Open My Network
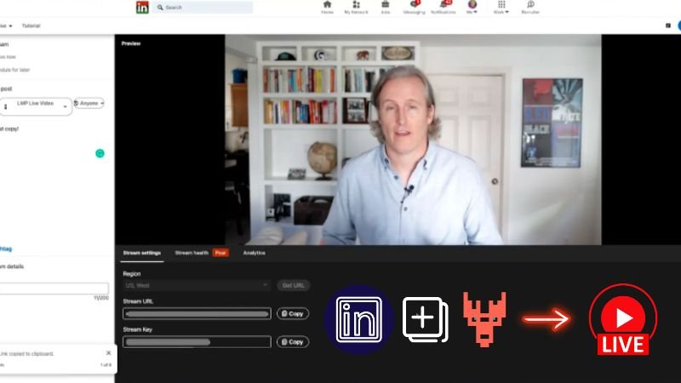This screenshot has height=383, width=681. point(356,8)
